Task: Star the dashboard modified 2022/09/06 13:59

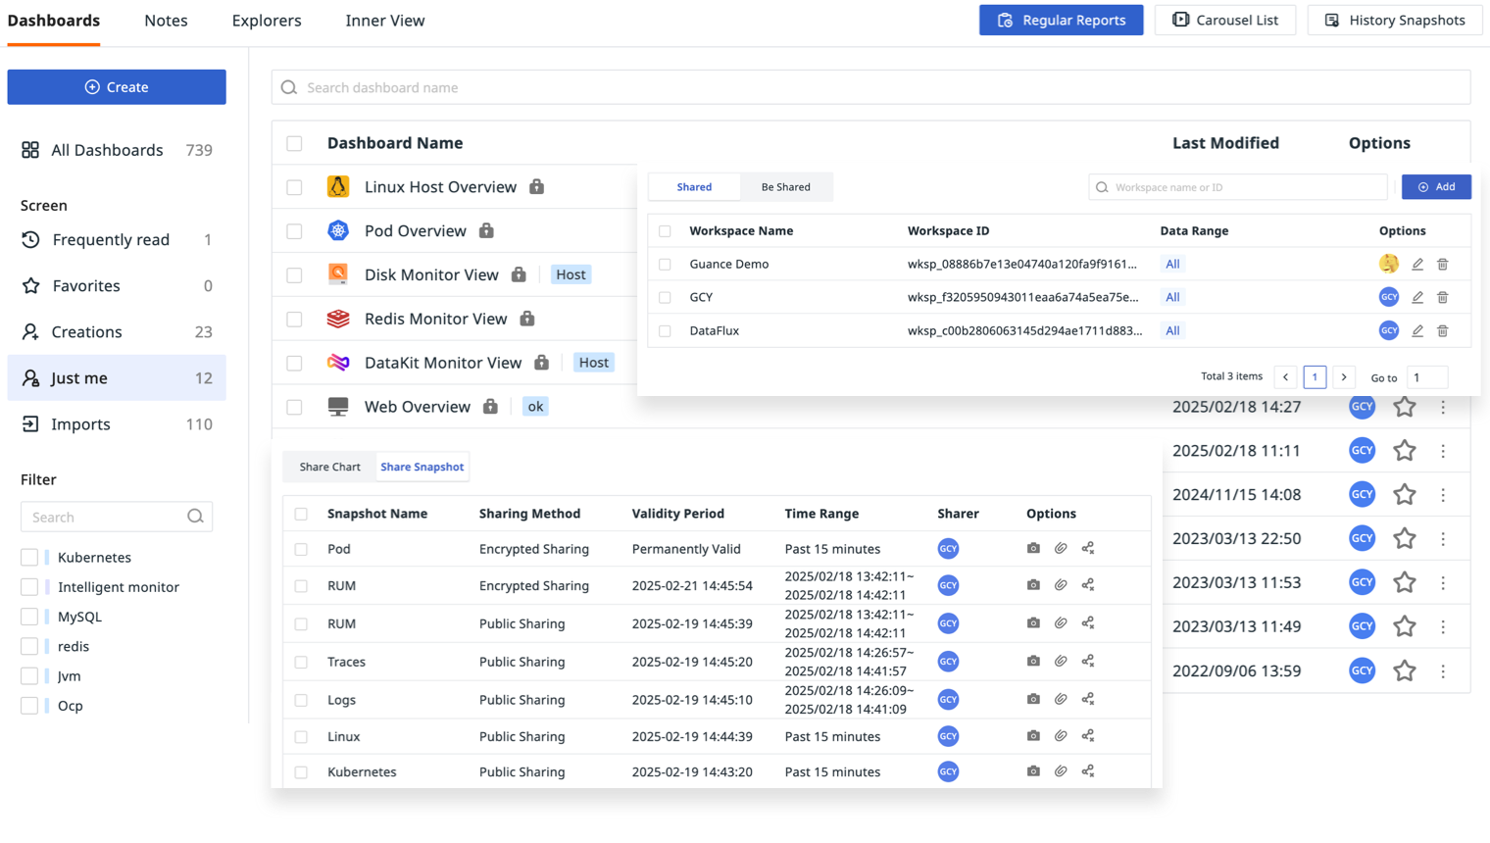Action: click(x=1405, y=670)
